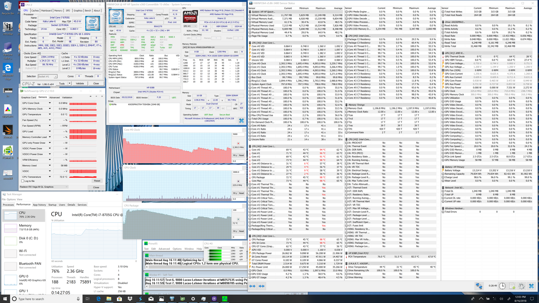
Task: Open GPU Load sensor dropdown arrow
Action: point(50,131)
